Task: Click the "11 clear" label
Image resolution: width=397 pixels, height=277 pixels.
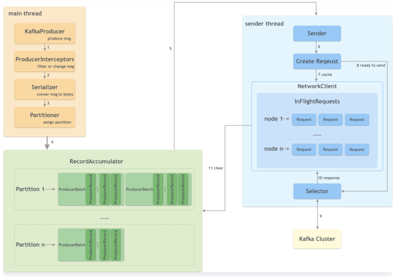Action: coord(216,168)
